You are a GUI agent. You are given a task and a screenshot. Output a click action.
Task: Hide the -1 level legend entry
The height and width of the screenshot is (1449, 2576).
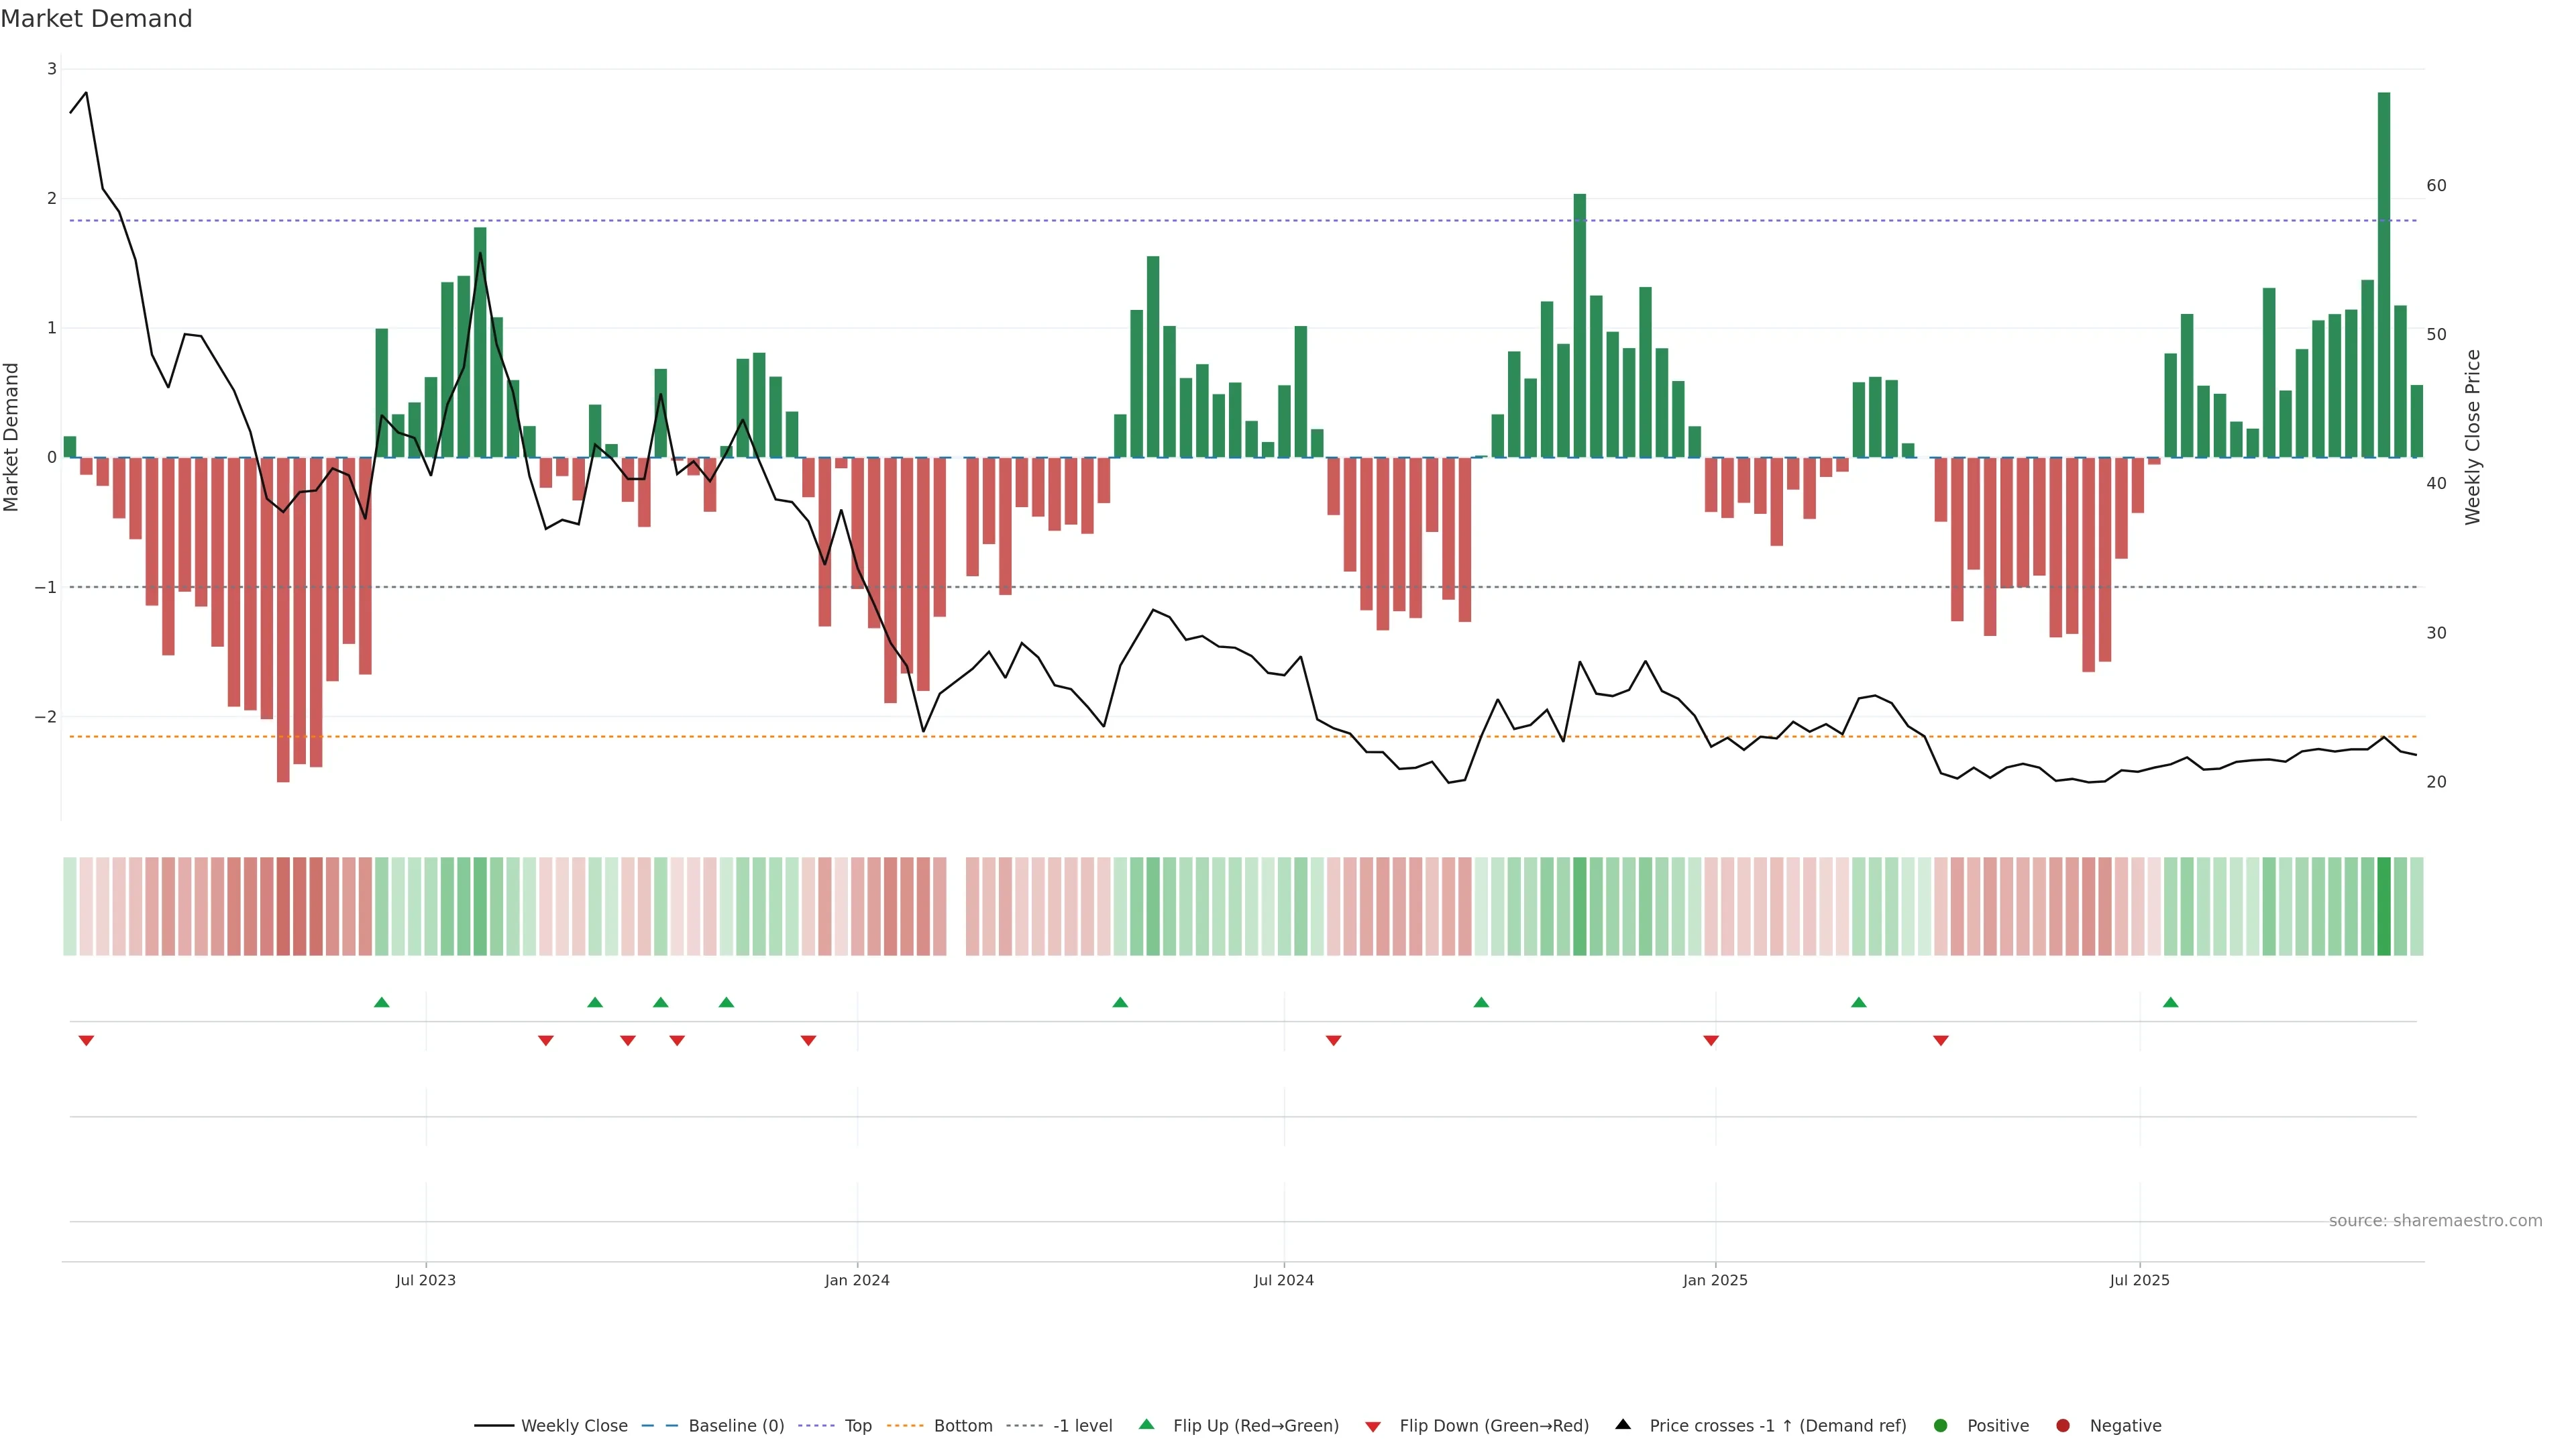coord(1082,1425)
